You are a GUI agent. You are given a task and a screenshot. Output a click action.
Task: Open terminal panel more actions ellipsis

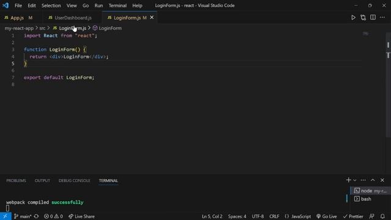coord(363,180)
